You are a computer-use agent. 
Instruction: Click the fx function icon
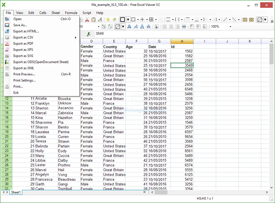(89, 34)
